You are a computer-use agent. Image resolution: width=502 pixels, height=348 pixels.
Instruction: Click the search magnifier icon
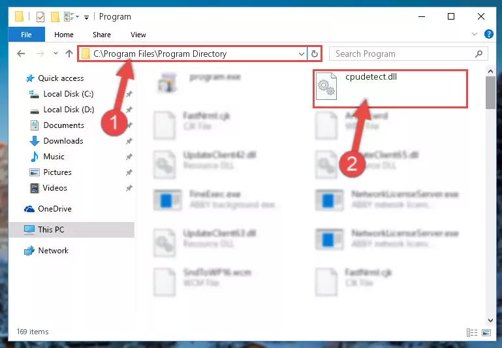[x=479, y=54]
